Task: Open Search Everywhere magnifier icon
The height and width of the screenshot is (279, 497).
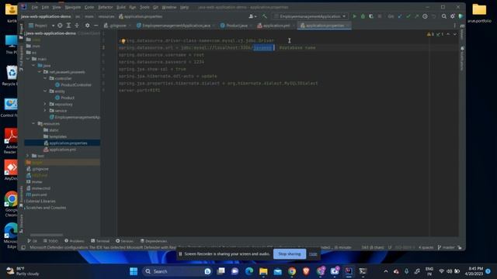Action: [444, 16]
